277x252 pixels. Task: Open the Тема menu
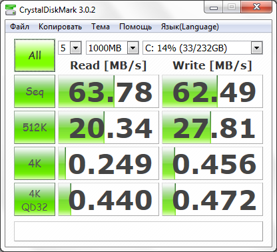[101, 27]
